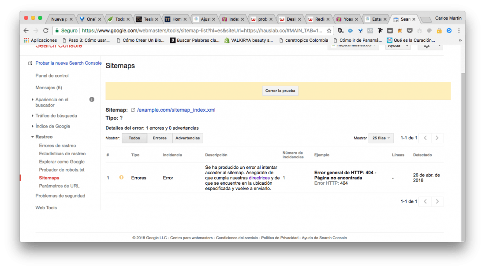Click the 'directrices' link in description
Screen dimensions: 485x270
259,178
